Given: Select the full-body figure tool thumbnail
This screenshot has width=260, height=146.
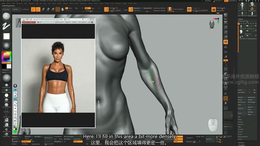Looking at the screenshot, I should click(x=242, y=6).
